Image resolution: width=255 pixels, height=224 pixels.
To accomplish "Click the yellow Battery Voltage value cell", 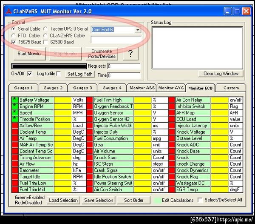I will (63, 100).
